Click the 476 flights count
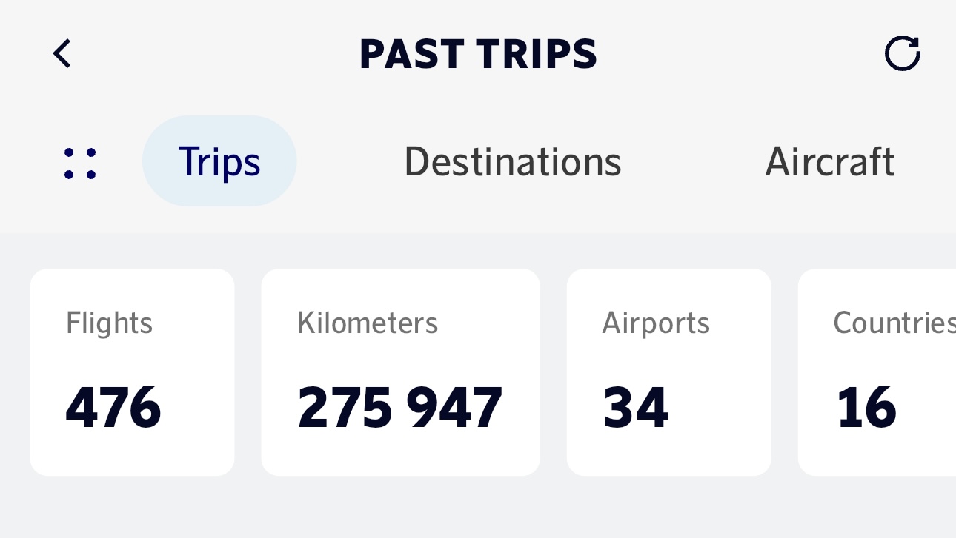 113,408
